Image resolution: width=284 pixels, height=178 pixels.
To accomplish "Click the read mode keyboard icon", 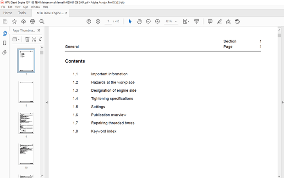I will tap(197, 21).
